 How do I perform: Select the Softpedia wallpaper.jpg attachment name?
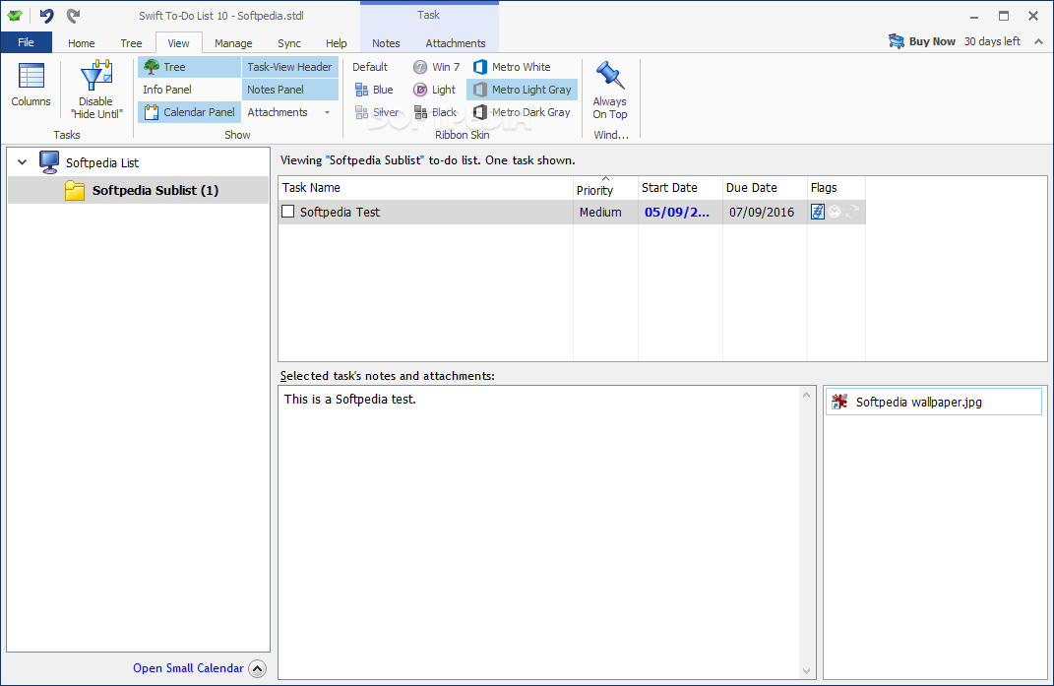tap(919, 403)
